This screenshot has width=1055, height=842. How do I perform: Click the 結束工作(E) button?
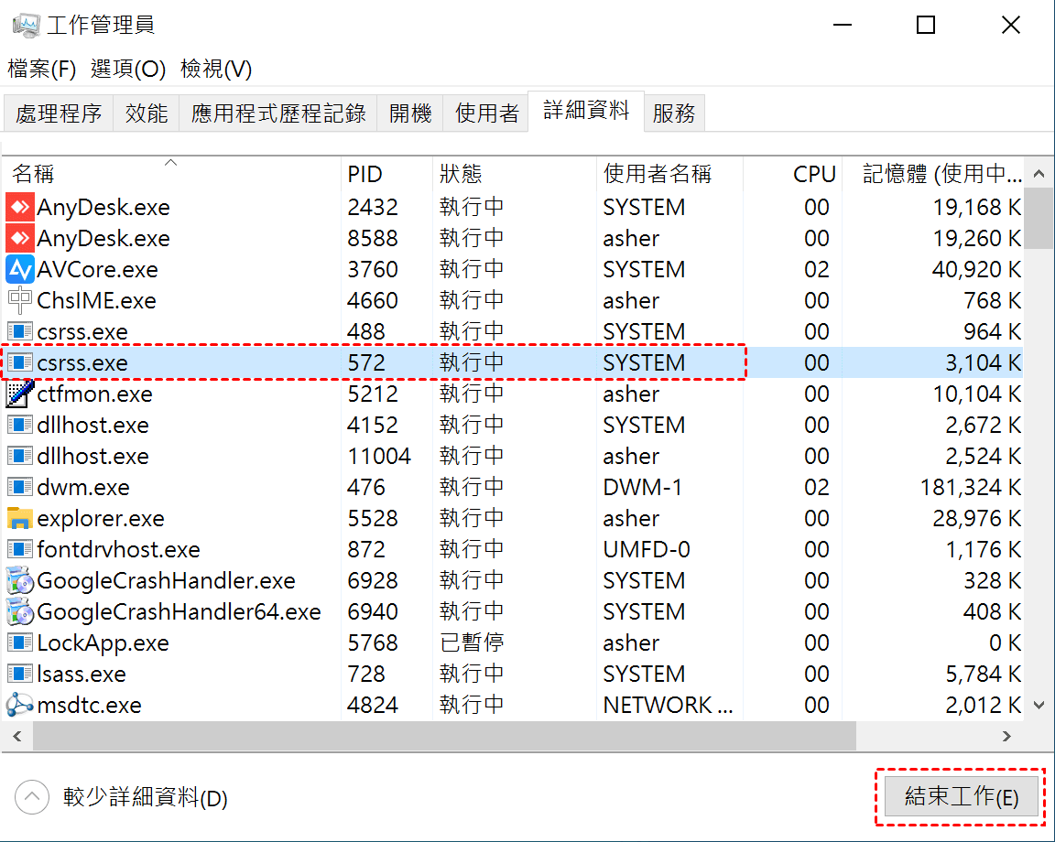click(961, 797)
